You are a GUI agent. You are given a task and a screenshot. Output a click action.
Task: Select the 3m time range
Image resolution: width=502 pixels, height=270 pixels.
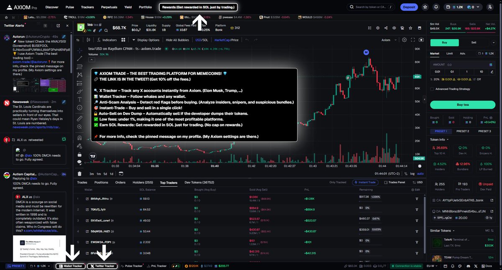92,173
